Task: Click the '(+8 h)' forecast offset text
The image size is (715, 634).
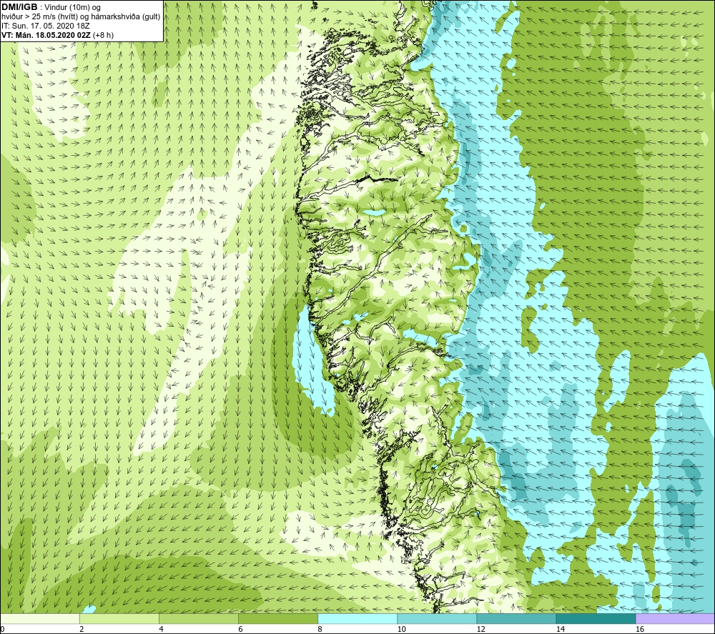Action: pos(103,35)
